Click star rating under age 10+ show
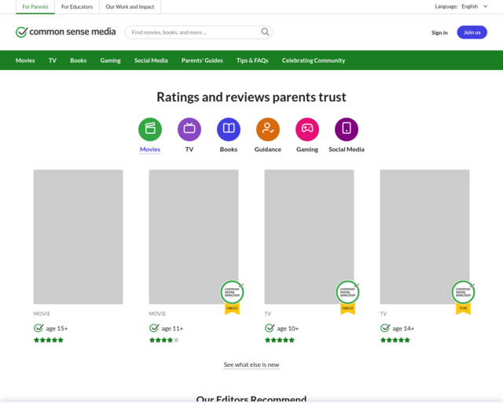 (280, 340)
